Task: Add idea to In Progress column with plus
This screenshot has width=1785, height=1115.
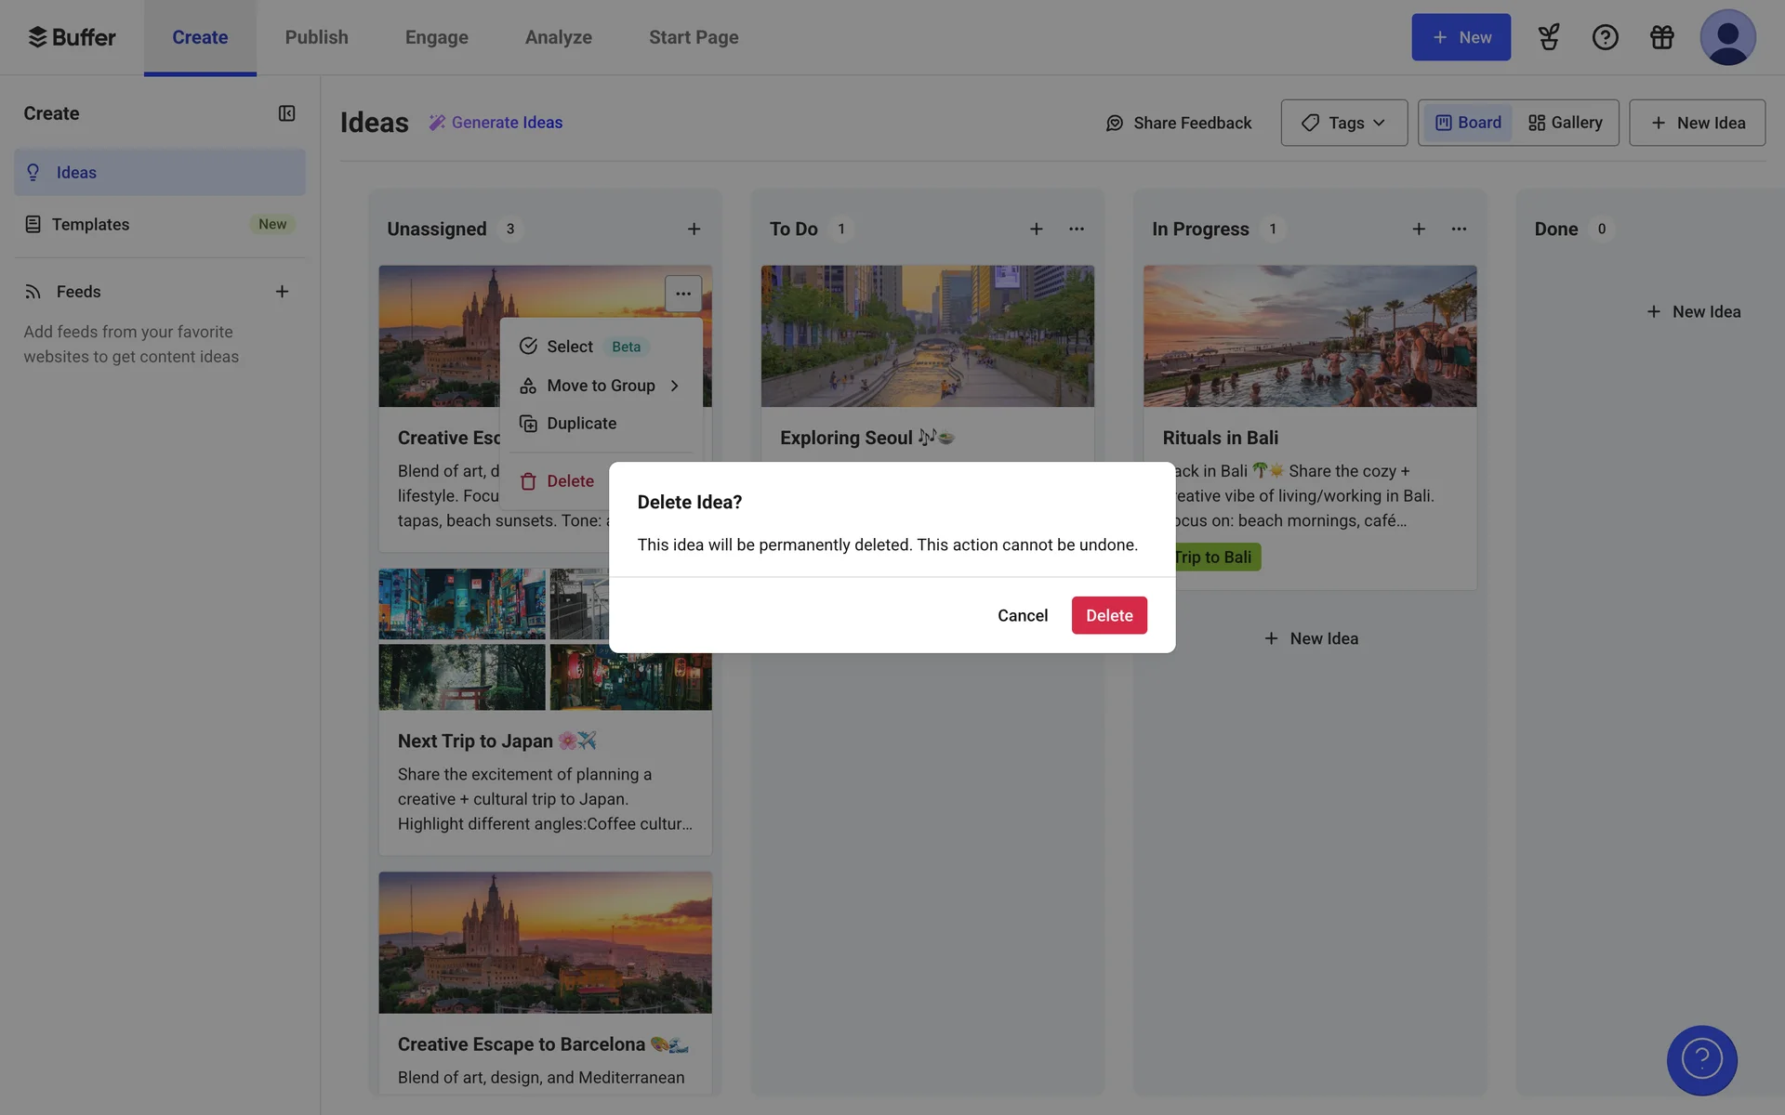Action: [x=1418, y=229]
